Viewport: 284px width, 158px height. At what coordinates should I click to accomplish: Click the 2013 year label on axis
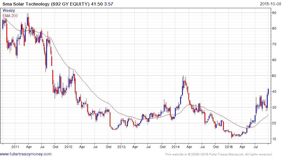[x=121, y=147]
